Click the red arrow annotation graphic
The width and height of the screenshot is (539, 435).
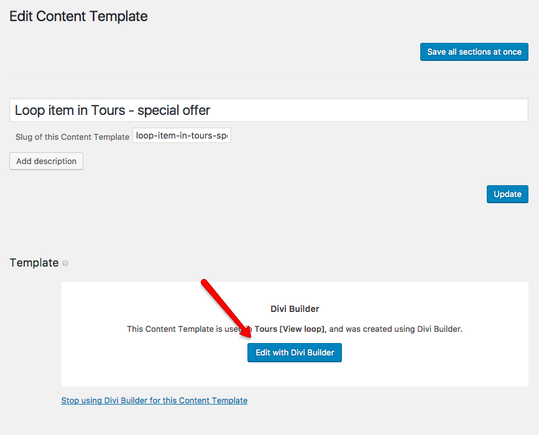point(226,308)
